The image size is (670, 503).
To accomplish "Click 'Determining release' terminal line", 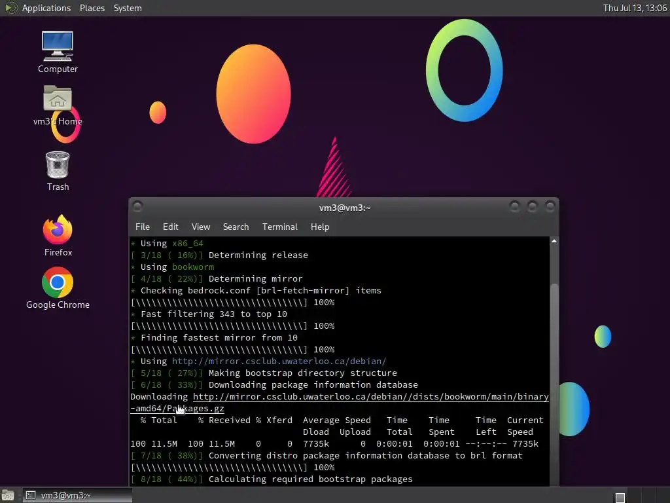I will click(x=258, y=255).
